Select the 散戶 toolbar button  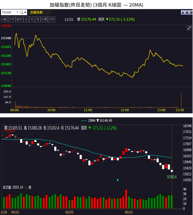pyautogui.click(x=19, y=19)
